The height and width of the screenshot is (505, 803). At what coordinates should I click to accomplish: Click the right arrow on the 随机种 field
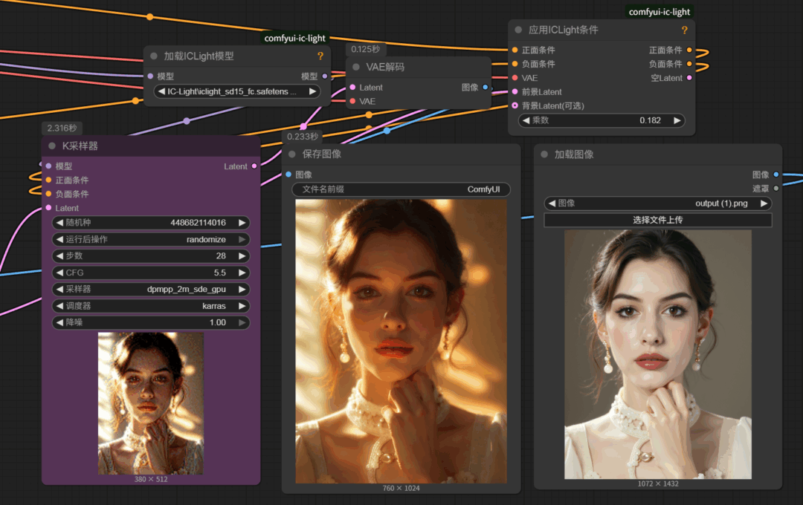(x=242, y=223)
